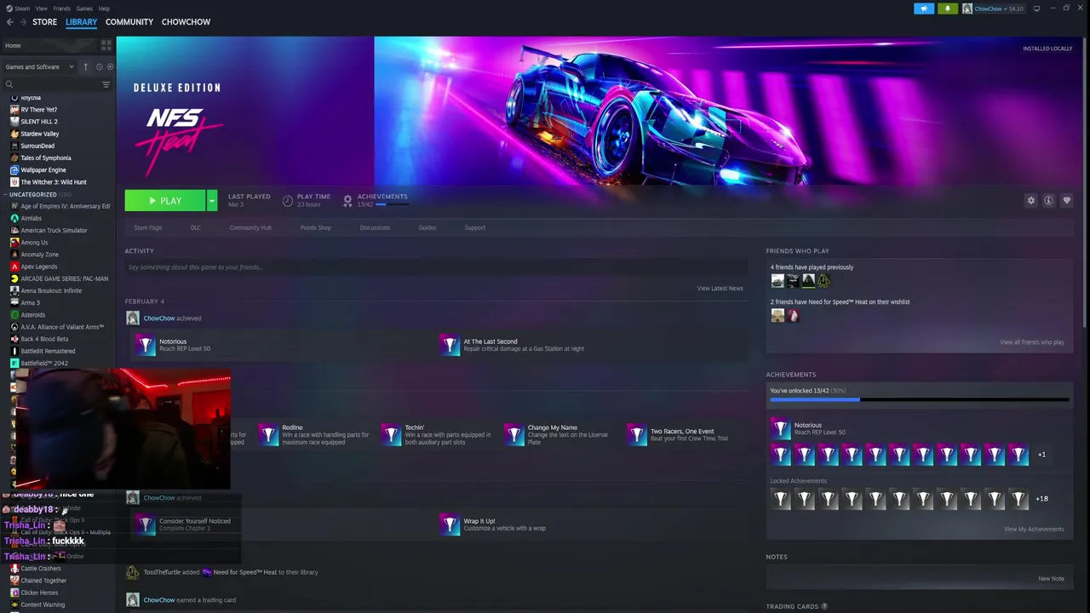Screen dimensions: 1090x613
Task: Sort library with the up arrow icon
Action: (85, 66)
